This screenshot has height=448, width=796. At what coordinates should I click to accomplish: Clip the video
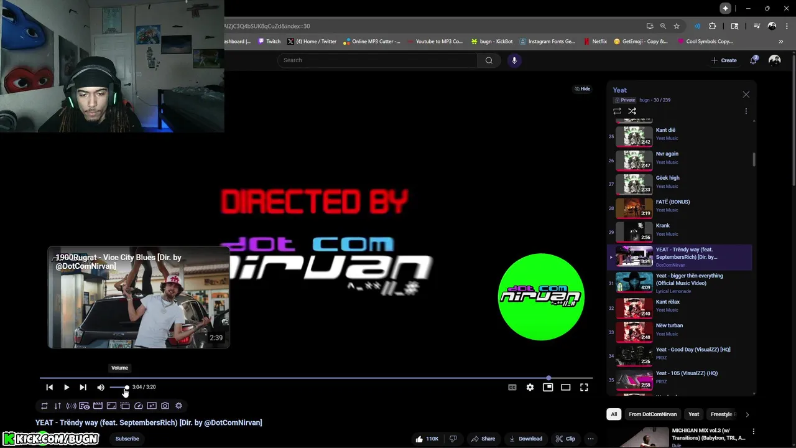click(x=565, y=439)
